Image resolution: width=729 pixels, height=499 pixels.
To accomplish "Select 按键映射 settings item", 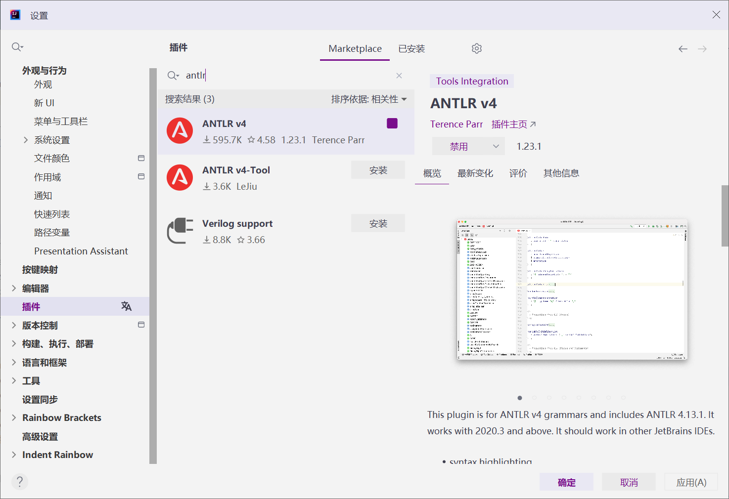I will 40,270.
